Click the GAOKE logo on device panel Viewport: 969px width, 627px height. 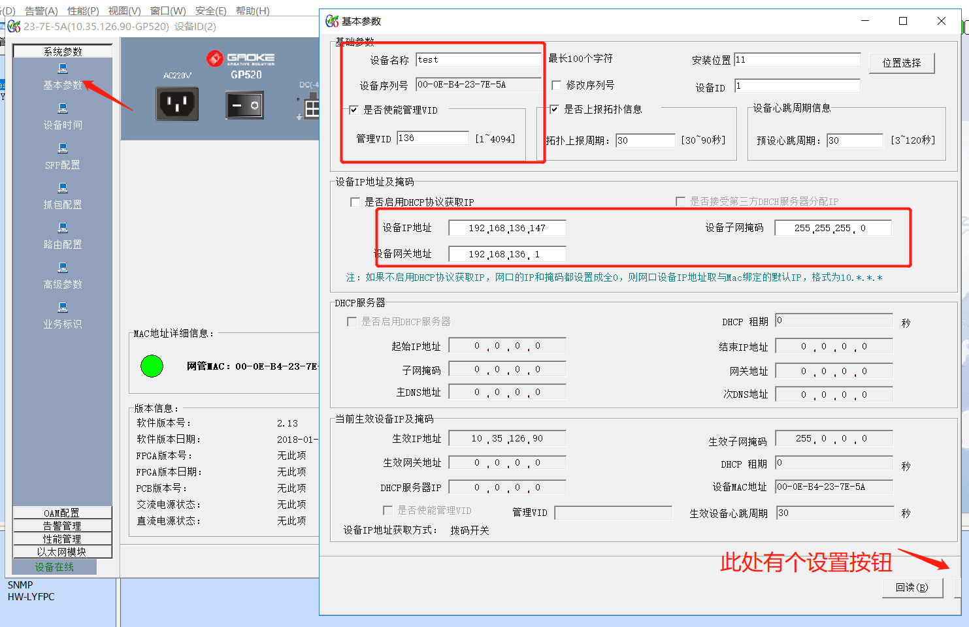[240, 59]
